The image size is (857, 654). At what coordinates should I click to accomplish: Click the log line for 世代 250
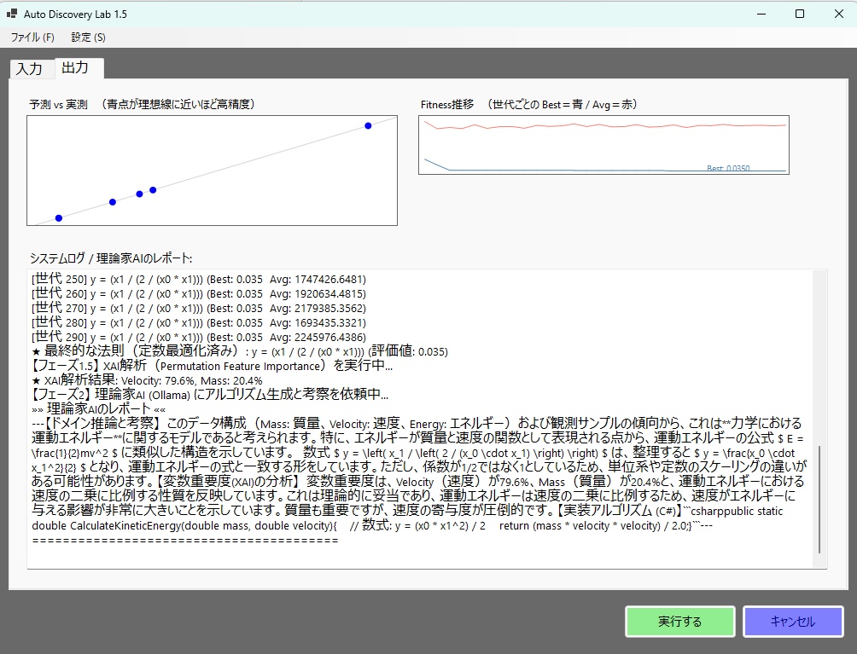point(198,279)
